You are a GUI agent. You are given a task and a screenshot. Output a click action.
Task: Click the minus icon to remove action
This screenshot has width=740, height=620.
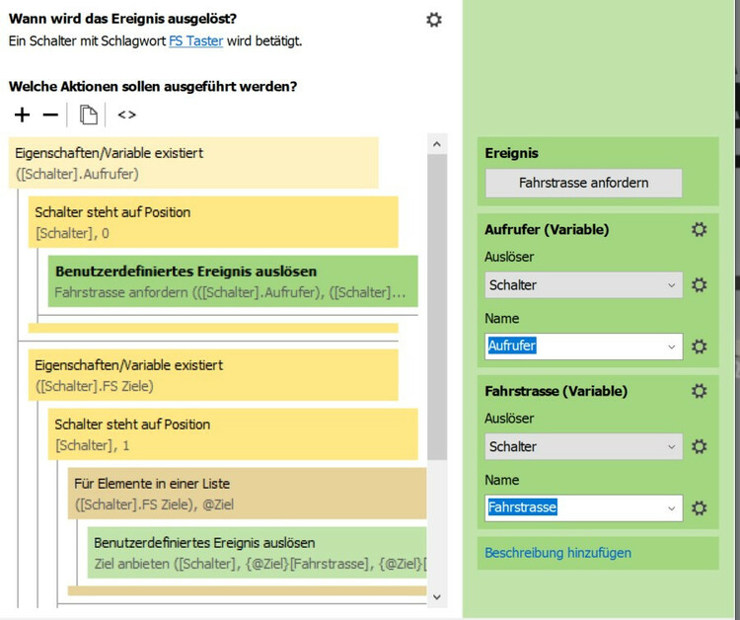point(50,116)
